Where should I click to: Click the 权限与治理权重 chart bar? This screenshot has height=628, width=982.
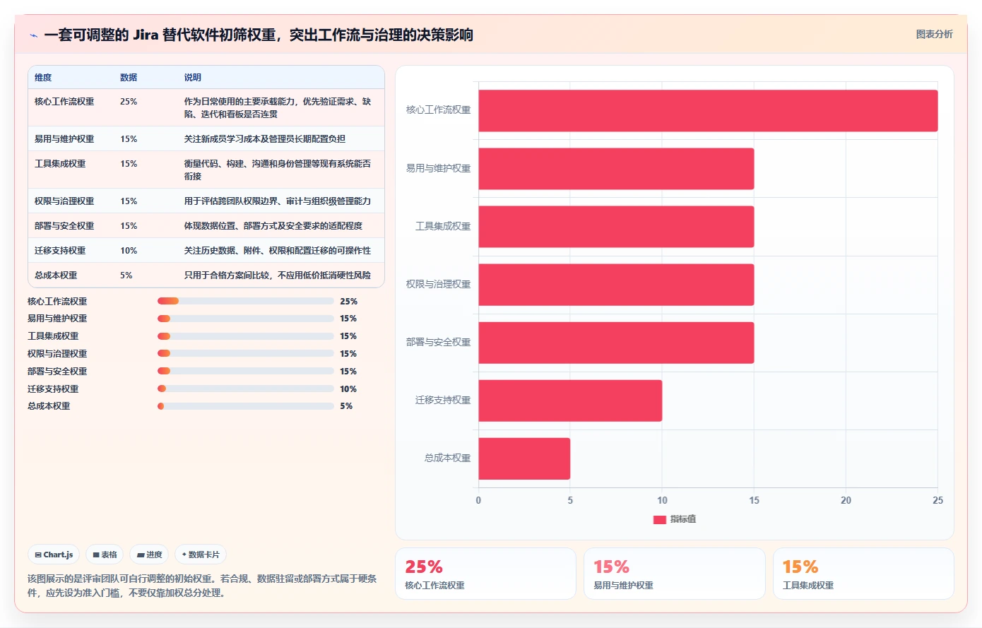616,285
